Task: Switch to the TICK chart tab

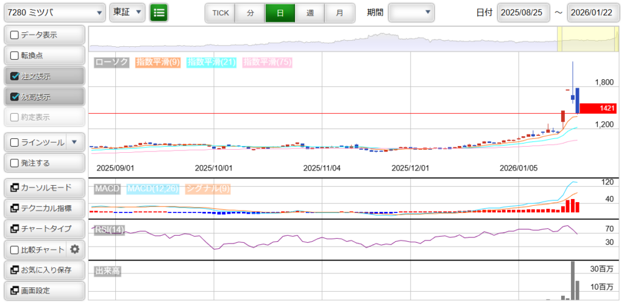Action: (x=220, y=13)
